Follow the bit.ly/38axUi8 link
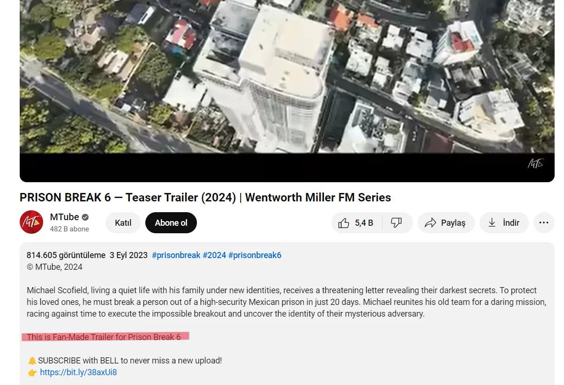The image size is (564, 385). [x=78, y=372]
